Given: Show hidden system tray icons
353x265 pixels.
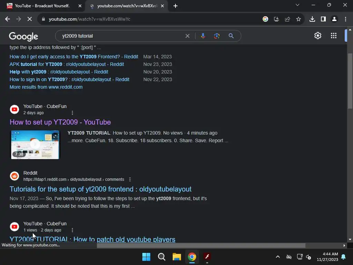Looking at the screenshot, I should pyautogui.click(x=278, y=257).
